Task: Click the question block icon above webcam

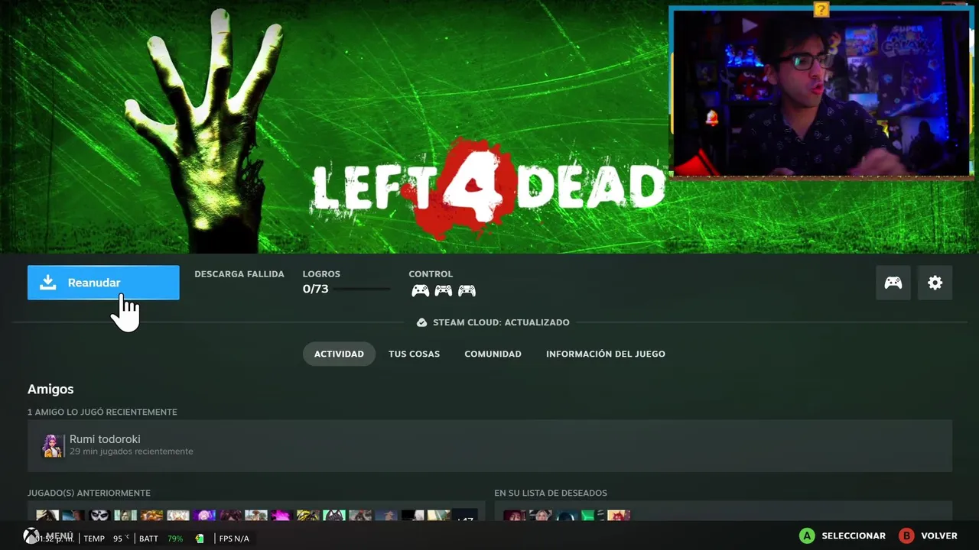Action: click(821, 9)
